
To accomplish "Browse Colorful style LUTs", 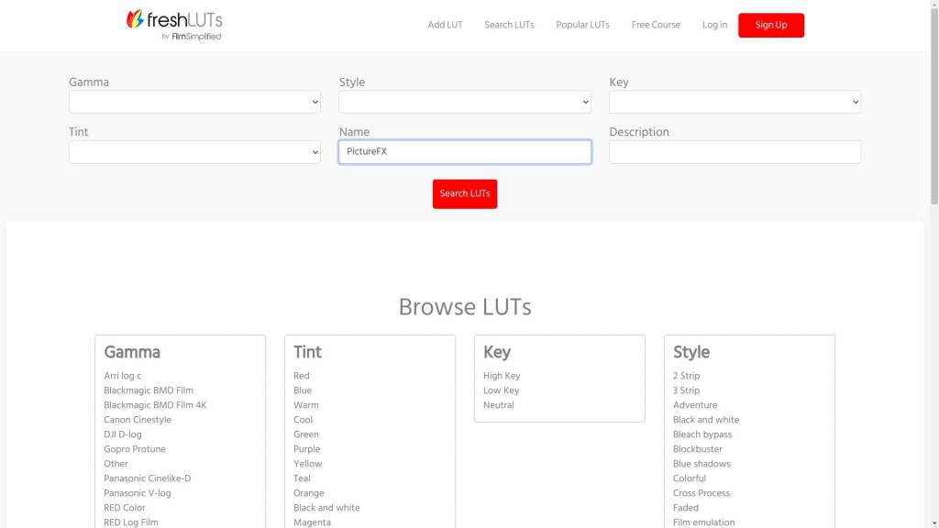I will click(690, 478).
